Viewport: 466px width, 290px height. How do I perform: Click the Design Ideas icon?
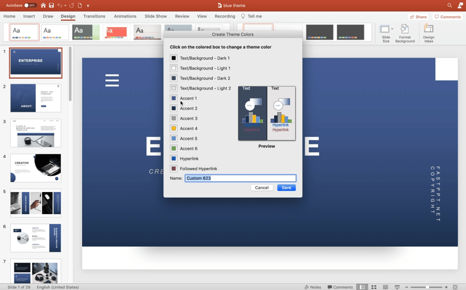(429, 31)
